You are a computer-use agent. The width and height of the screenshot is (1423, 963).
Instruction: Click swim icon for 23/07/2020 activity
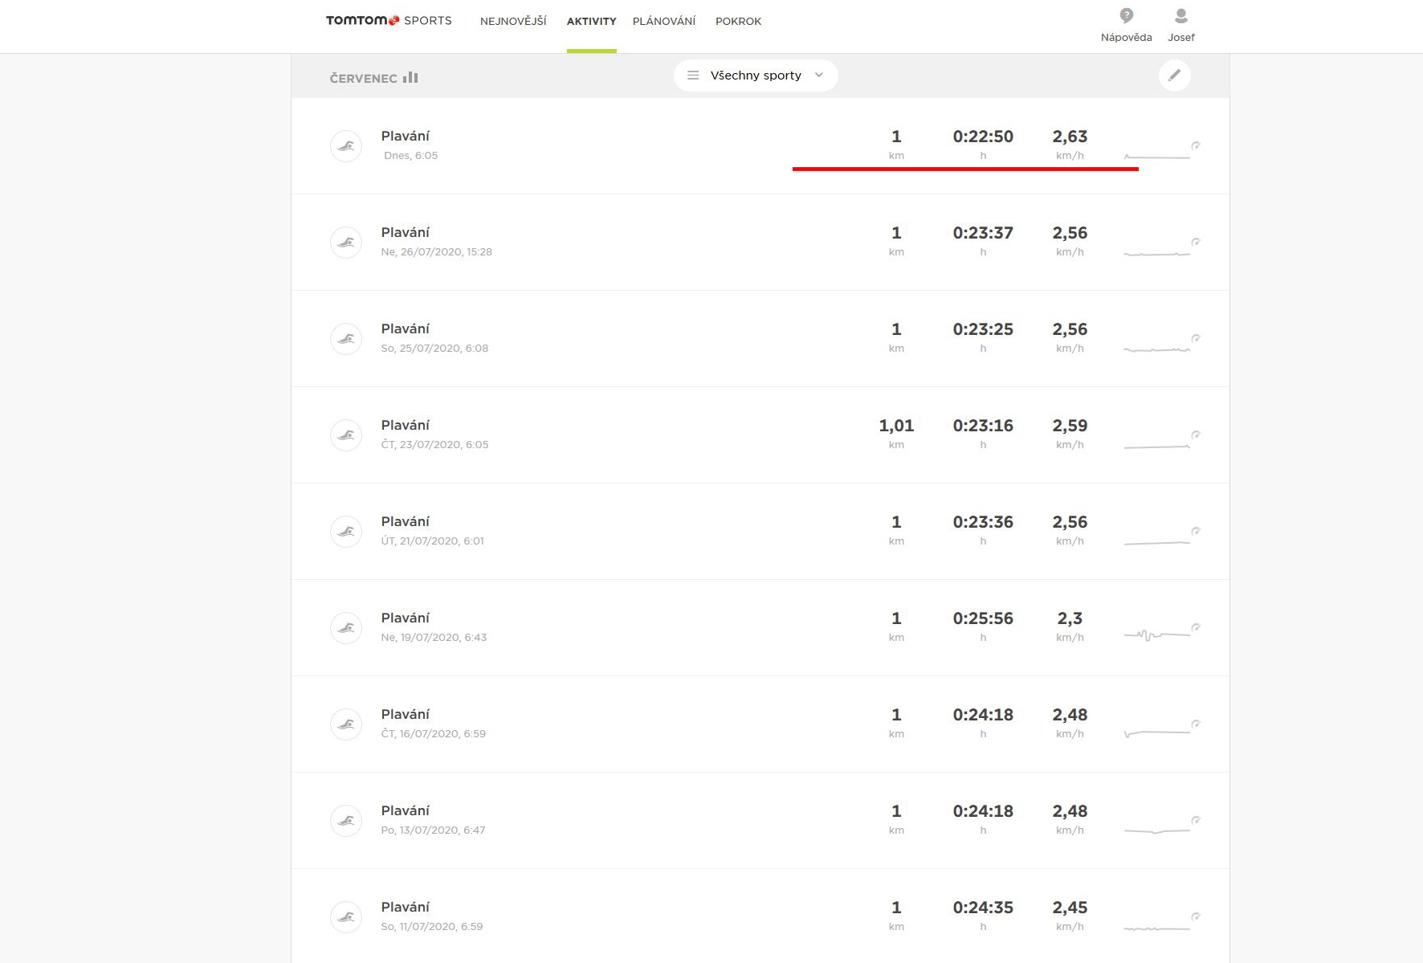(x=346, y=435)
